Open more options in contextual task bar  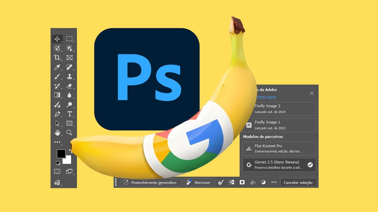[274, 183]
